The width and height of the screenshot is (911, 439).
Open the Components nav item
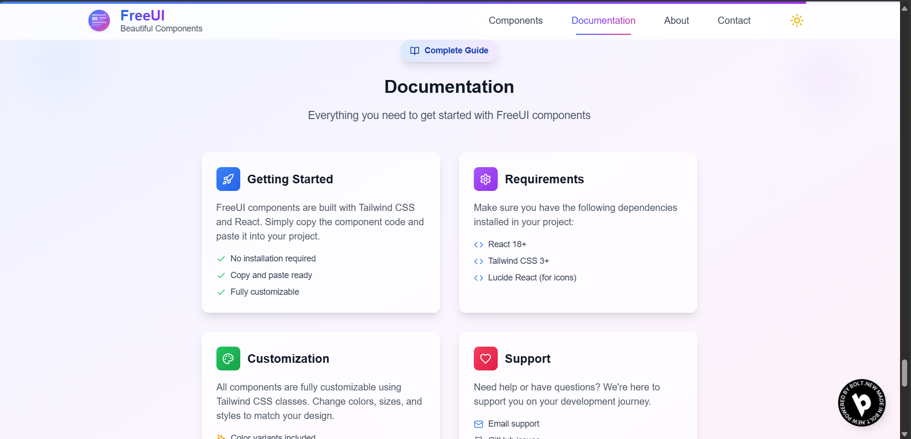(516, 20)
